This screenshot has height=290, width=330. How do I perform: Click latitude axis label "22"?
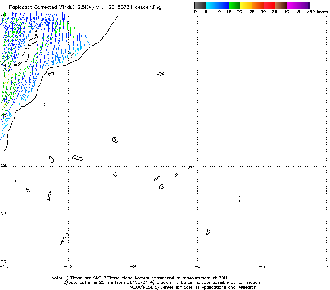(x=4, y=214)
